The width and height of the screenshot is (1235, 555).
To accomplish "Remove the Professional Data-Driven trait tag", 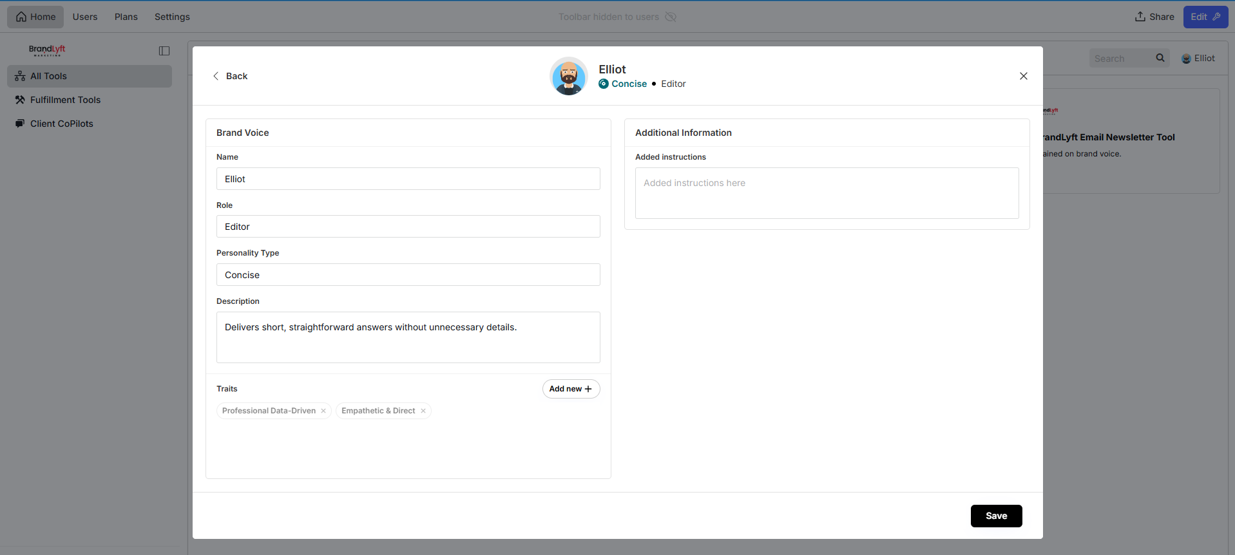I will pos(323,411).
